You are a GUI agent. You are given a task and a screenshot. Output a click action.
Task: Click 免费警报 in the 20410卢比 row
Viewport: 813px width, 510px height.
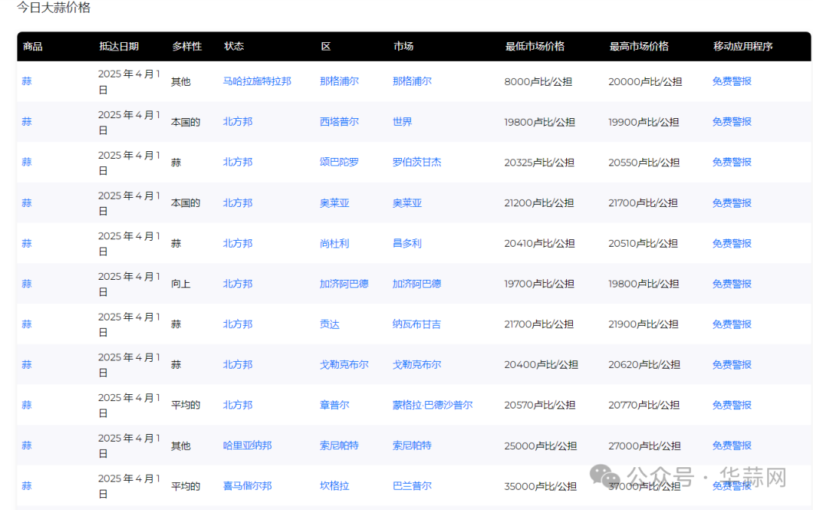732,243
